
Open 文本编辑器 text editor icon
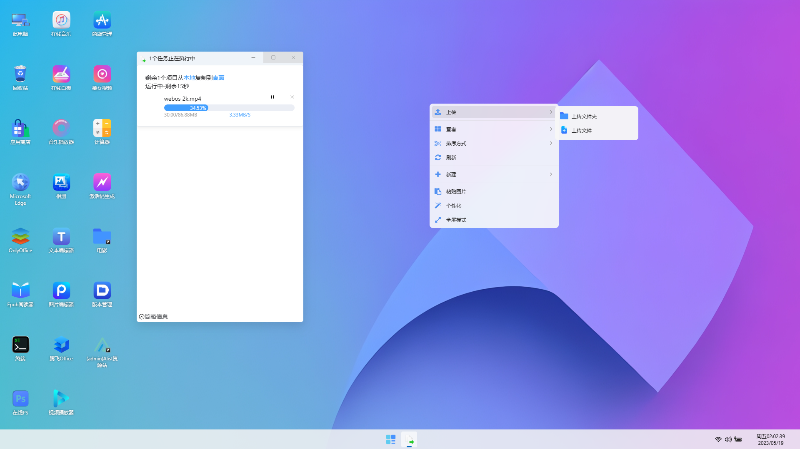(x=61, y=241)
